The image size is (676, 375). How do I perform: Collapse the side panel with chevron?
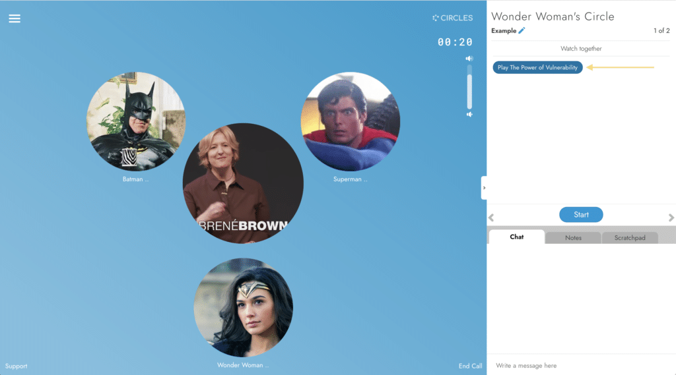(484, 188)
